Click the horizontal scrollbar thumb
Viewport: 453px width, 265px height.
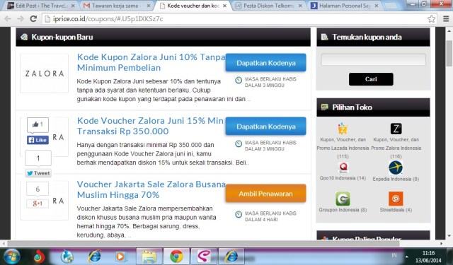point(203,244)
